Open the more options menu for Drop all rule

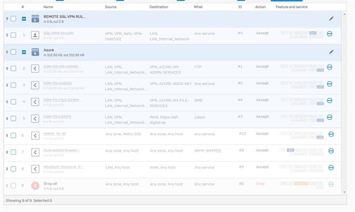[331, 184]
